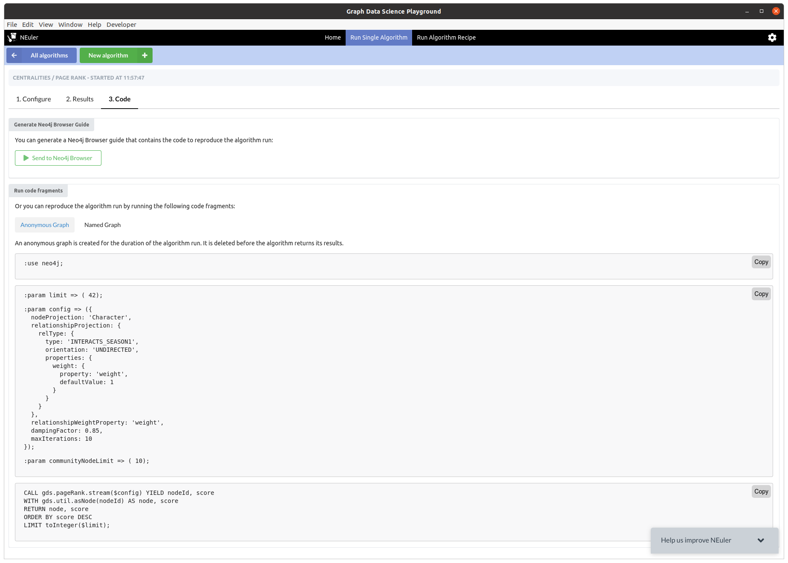Click the 'maxIterations: 10' line
The width and height of the screenshot is (788, 563).
(x=61, y=439)
